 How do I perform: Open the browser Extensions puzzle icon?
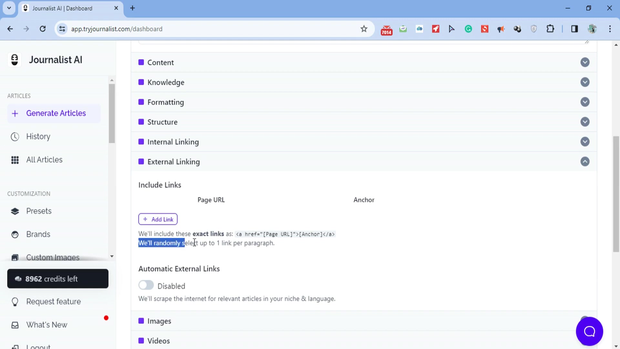click(550, 29)
